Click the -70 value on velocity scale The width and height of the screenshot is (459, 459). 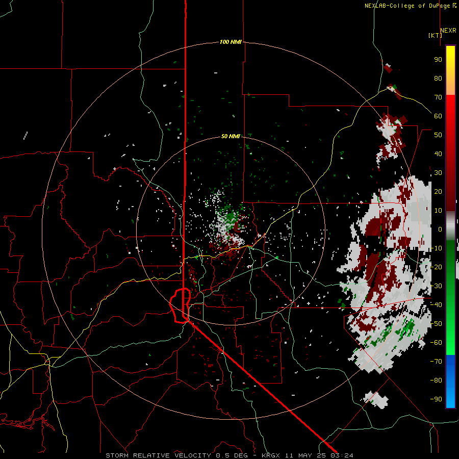pyautogui.click(x=437, y=362)
